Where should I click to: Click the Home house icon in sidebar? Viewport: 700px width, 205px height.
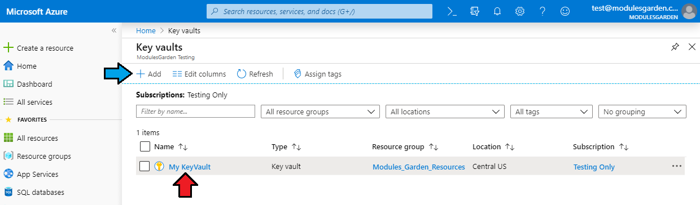pos(8,66)
